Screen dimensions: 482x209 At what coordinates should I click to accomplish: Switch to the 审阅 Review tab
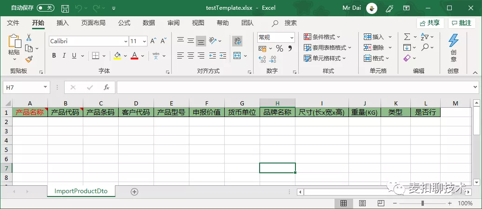pyautogui.click(x=174, y=23)
